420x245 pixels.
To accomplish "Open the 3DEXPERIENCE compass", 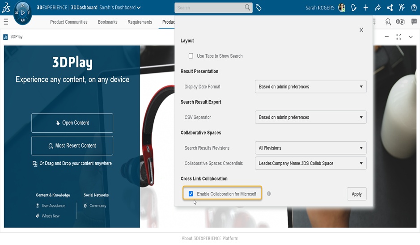I will point(22,13).
